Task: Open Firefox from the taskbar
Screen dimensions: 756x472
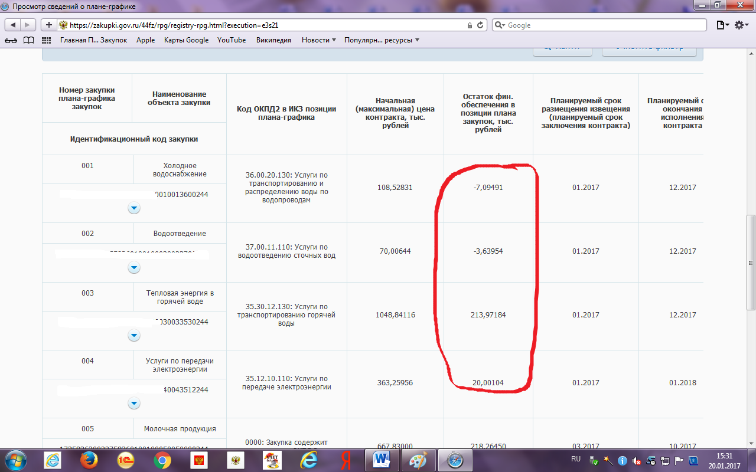Action: point(90,459)
